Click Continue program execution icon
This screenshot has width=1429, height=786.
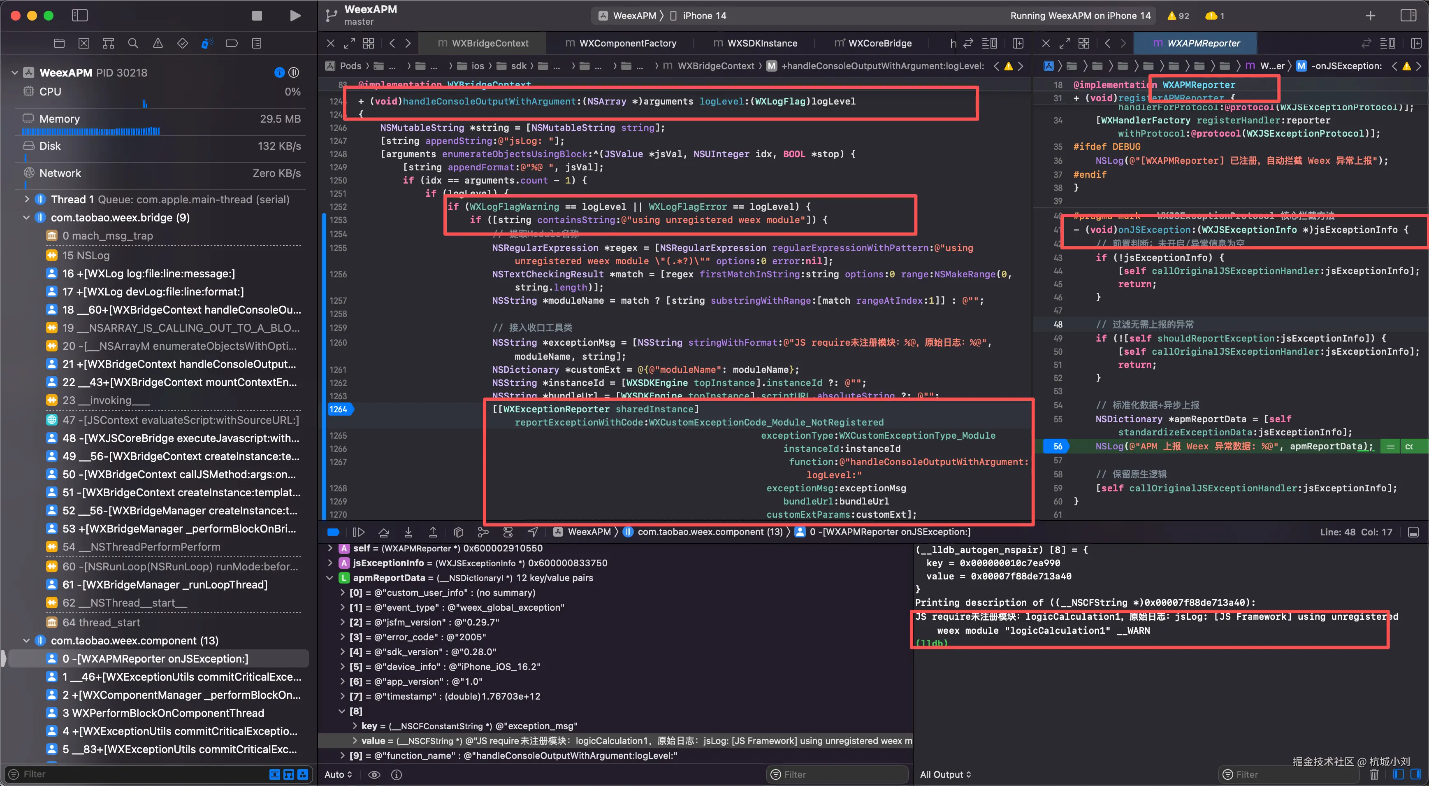pos(358,532)
